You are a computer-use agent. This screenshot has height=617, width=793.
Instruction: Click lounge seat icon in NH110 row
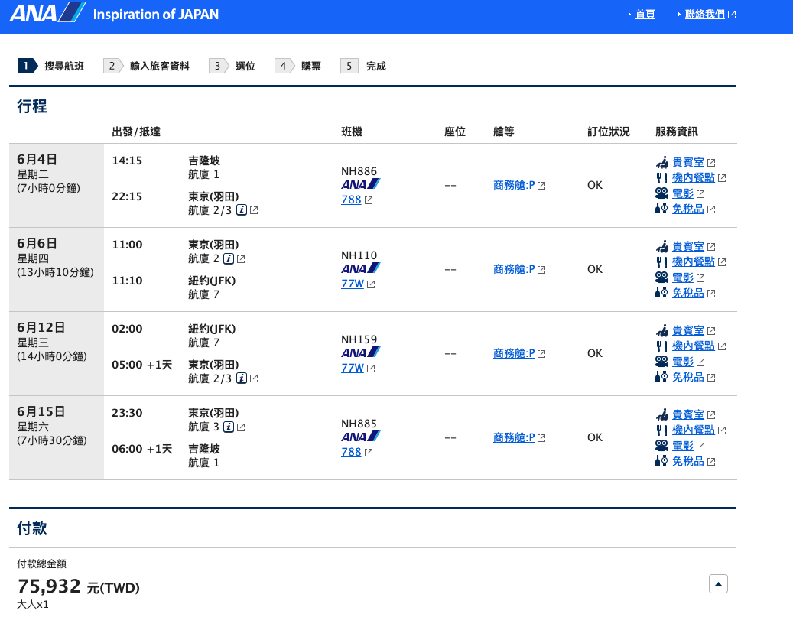point(661,245)
